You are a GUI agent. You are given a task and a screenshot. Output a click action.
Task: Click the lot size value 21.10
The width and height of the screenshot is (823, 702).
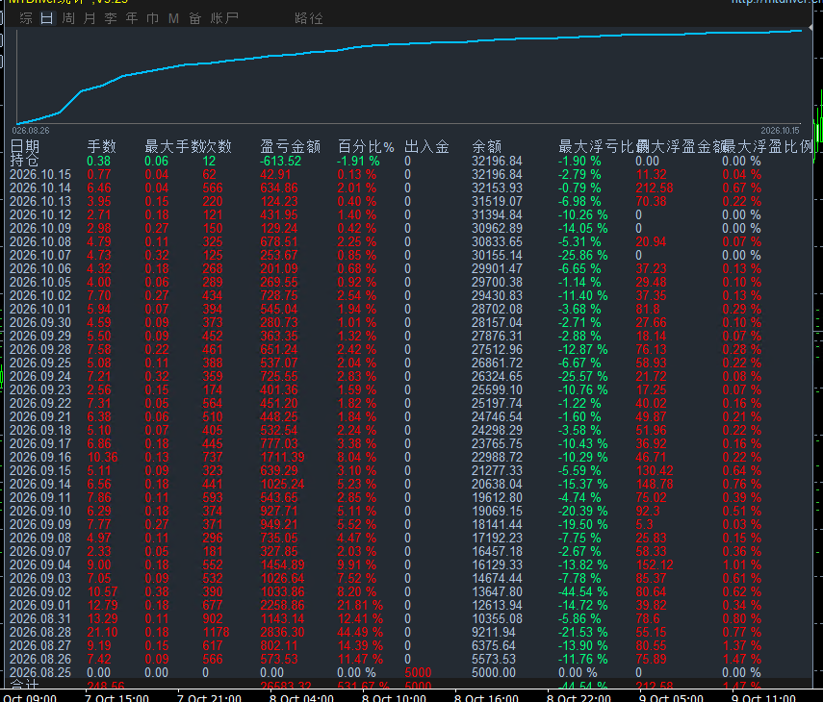click(x=102, y=632)
